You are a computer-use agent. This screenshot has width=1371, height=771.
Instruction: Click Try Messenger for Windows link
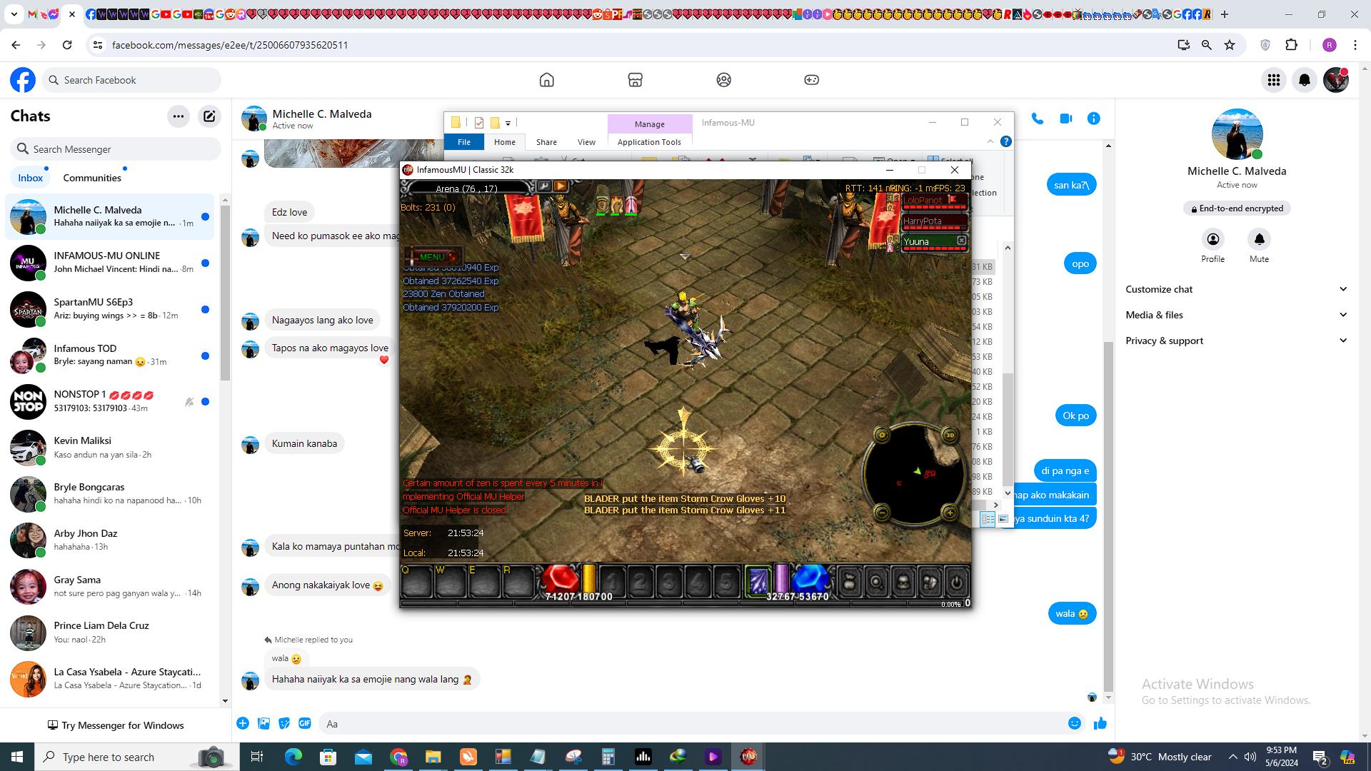coord(116,725)
